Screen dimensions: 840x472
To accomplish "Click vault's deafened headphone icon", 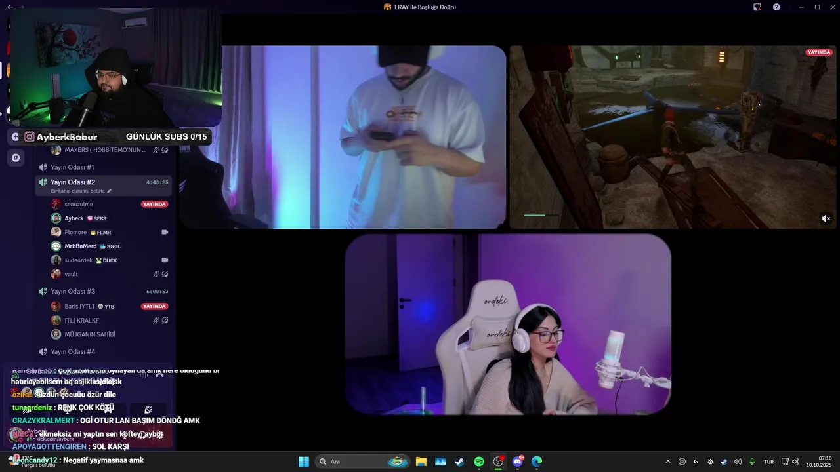I will point(165,274).
